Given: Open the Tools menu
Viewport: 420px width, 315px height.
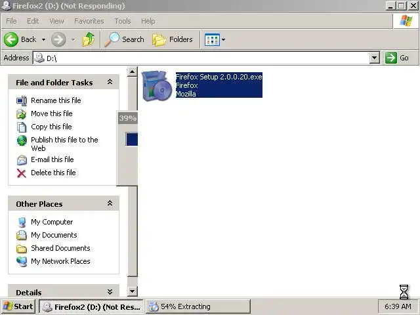Looking at the screenshot, I should coord(123,21).
